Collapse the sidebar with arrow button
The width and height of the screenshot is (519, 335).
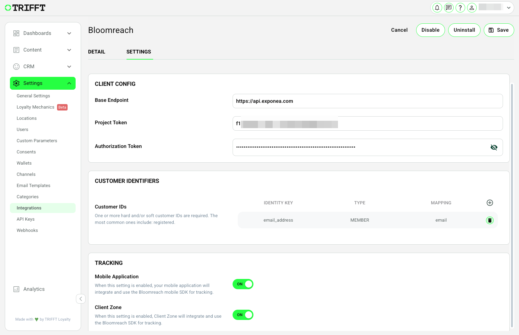(81, 299)
